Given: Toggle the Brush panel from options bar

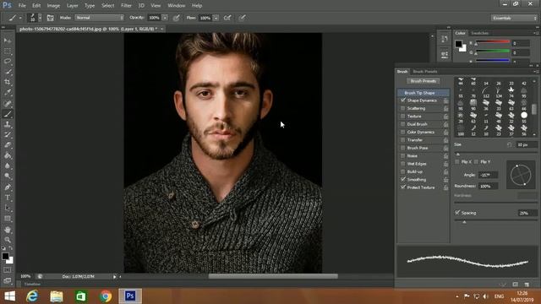Looking at the screenshot, I should click(51, 18).
